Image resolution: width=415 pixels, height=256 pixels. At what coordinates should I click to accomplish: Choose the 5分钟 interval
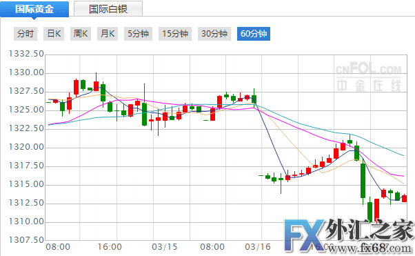[138, 34]
